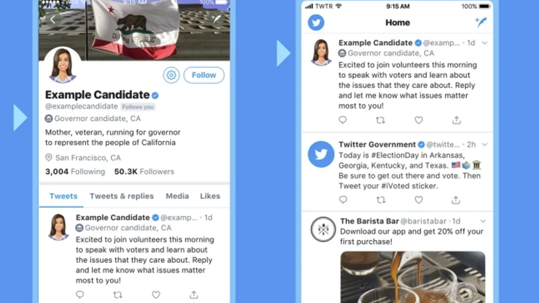539x303 pixels.
Task: Follow Example Candidate
Action: coord(204,75)
